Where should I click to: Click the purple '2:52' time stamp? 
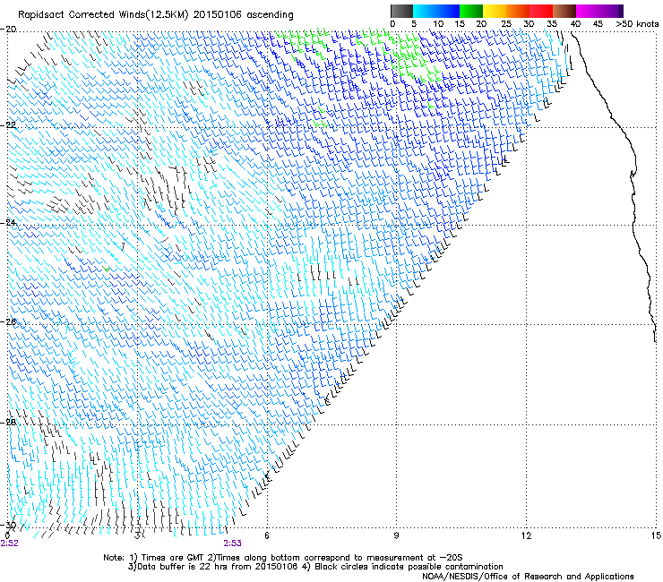[9, 543]
